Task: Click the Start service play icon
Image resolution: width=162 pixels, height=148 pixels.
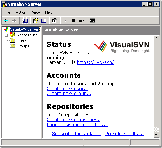Action: coord(65,21)
